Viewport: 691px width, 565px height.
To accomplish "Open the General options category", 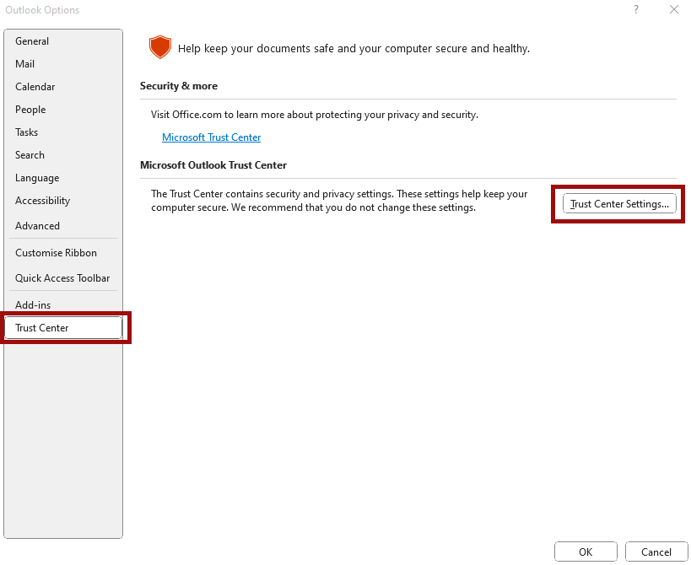I will point(63,41).
